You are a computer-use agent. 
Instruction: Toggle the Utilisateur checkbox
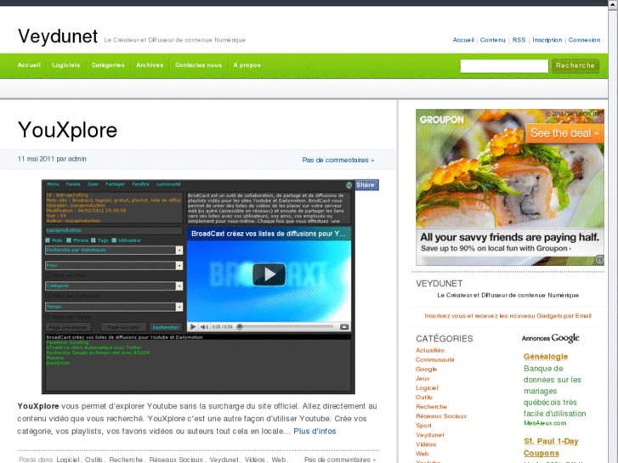(x=114, y=240)
